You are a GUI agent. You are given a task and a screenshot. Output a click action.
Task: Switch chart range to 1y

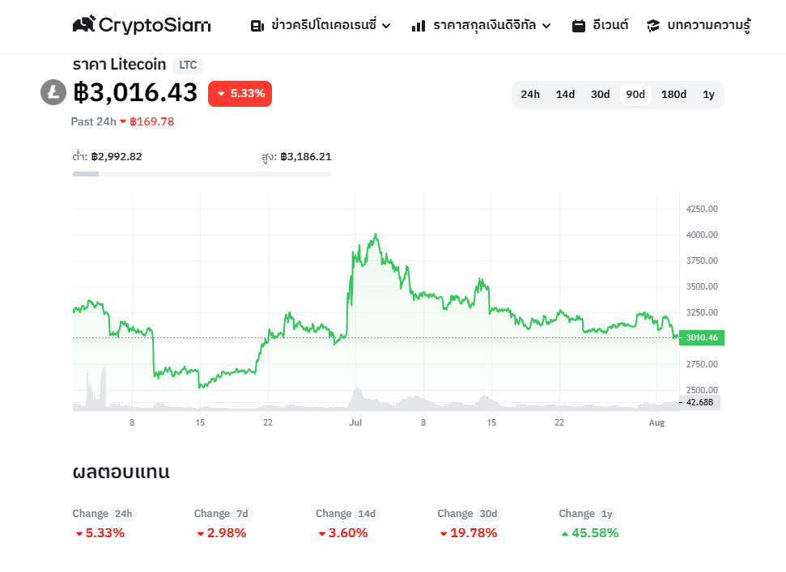click(x=708, y=95)
